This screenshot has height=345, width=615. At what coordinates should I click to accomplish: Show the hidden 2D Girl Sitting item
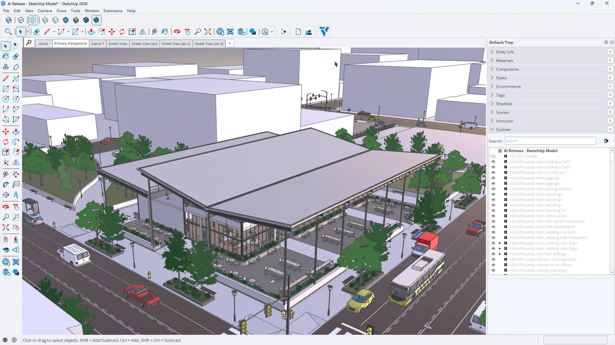point(493,156)
